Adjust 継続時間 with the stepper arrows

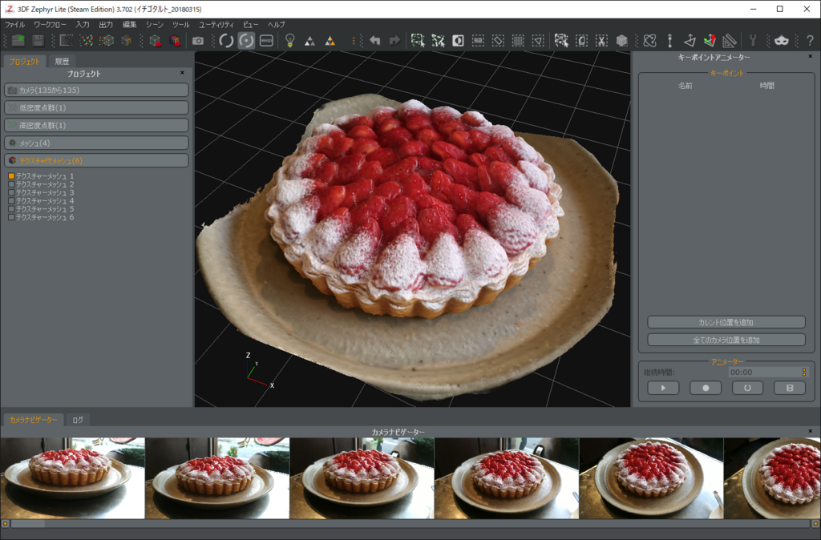[804, 372]
